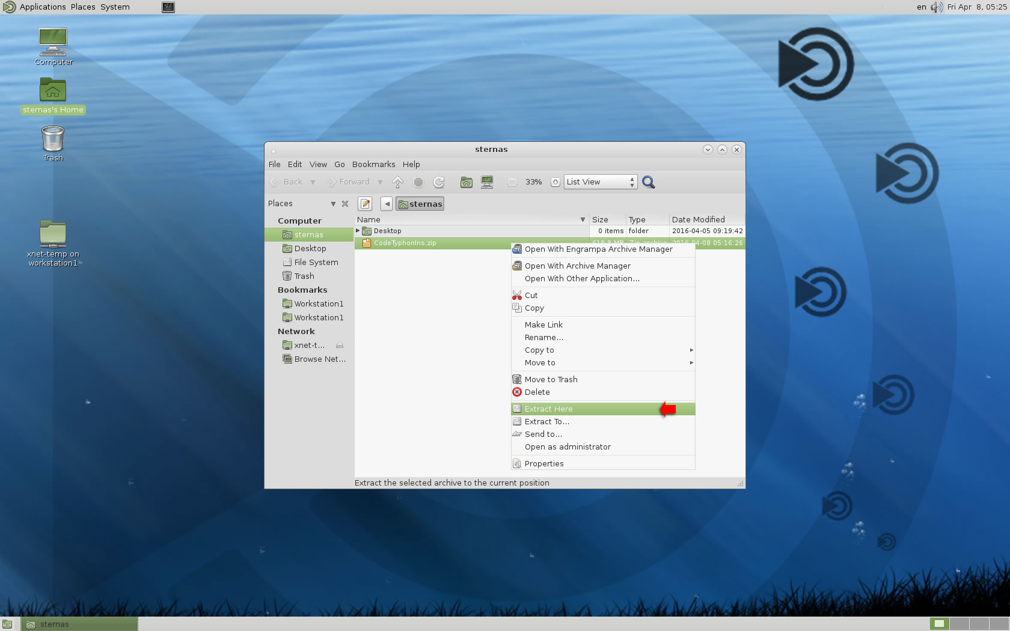Zoom out with the minus icon
Screen dimensions: 1010x631
(x=512, y=182)
